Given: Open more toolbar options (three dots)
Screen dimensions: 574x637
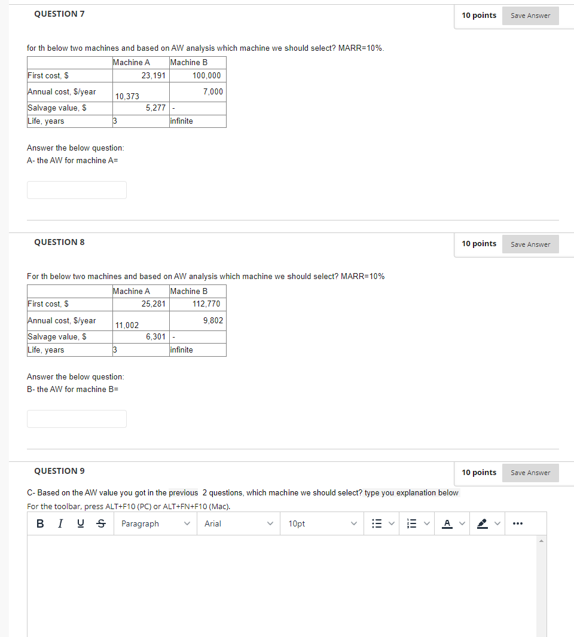Looking at the screenshot, I should 517,523.
